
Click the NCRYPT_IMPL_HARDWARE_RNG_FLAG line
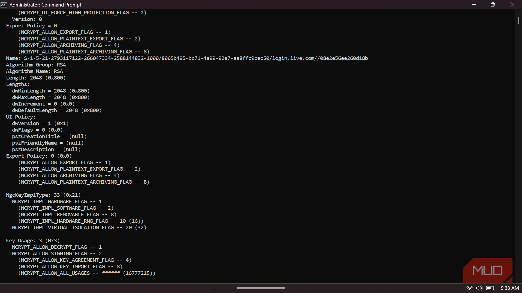coord(81,221)
